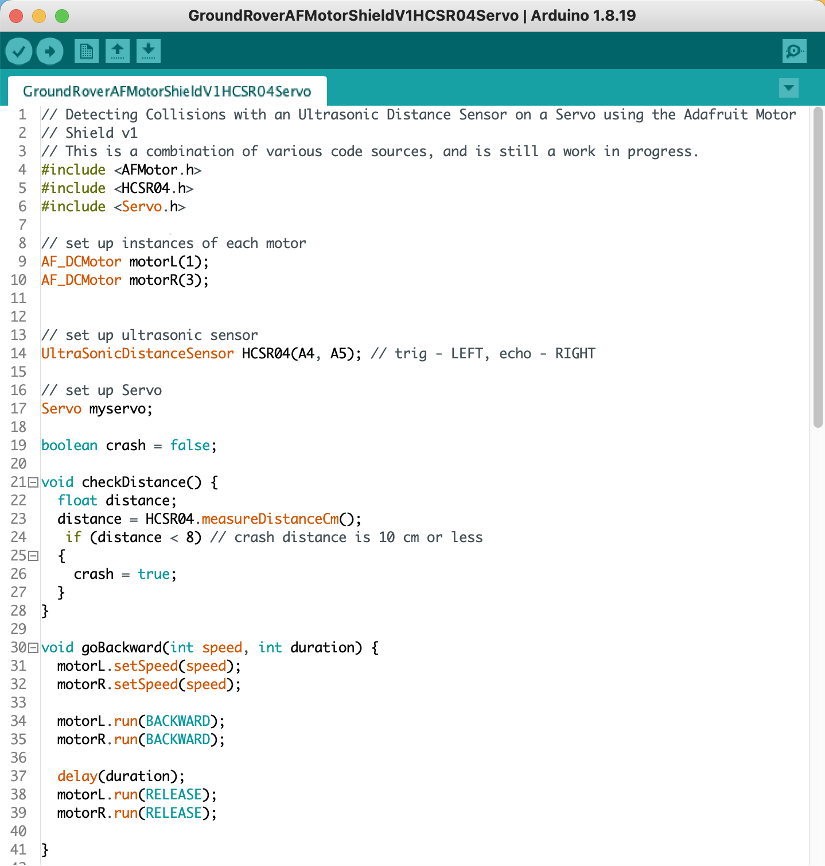Viewport: 825px width, 866px height.
Task: Click comment '// Shield v1' on line 2
Action: pyautogui.click(x=89, y=133)
